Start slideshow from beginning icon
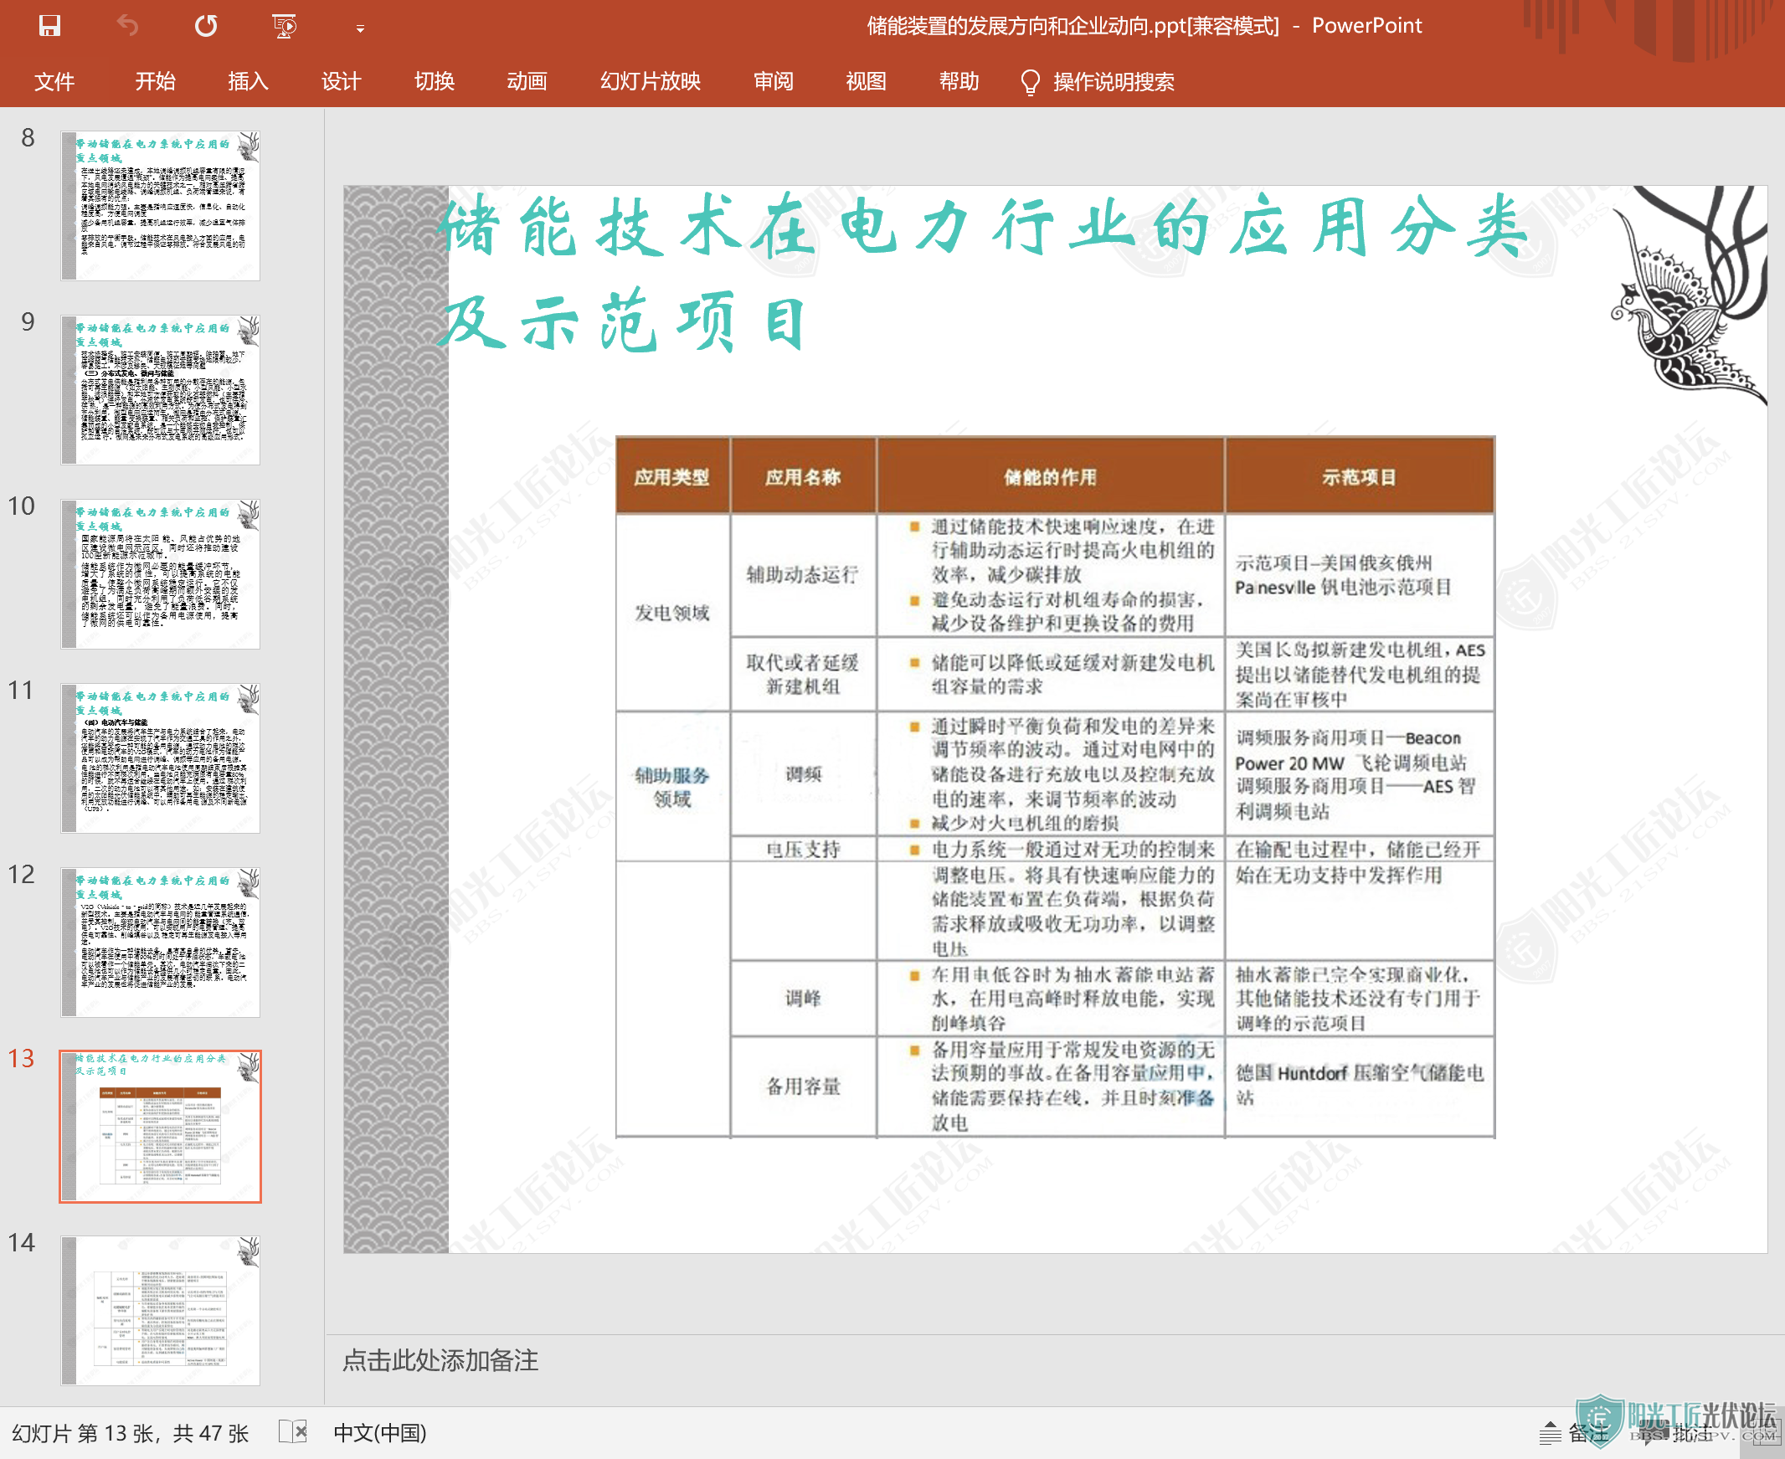 click(x=285, y=26)
